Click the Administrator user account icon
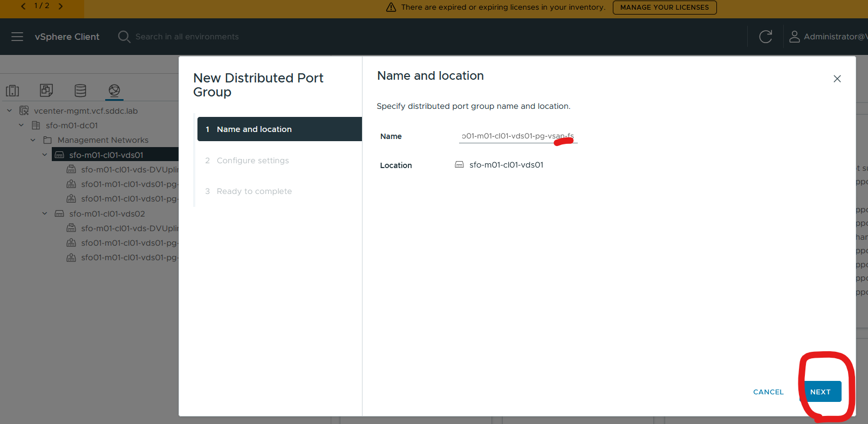Screen dimensions: 868x424 [x=794, y=37]
